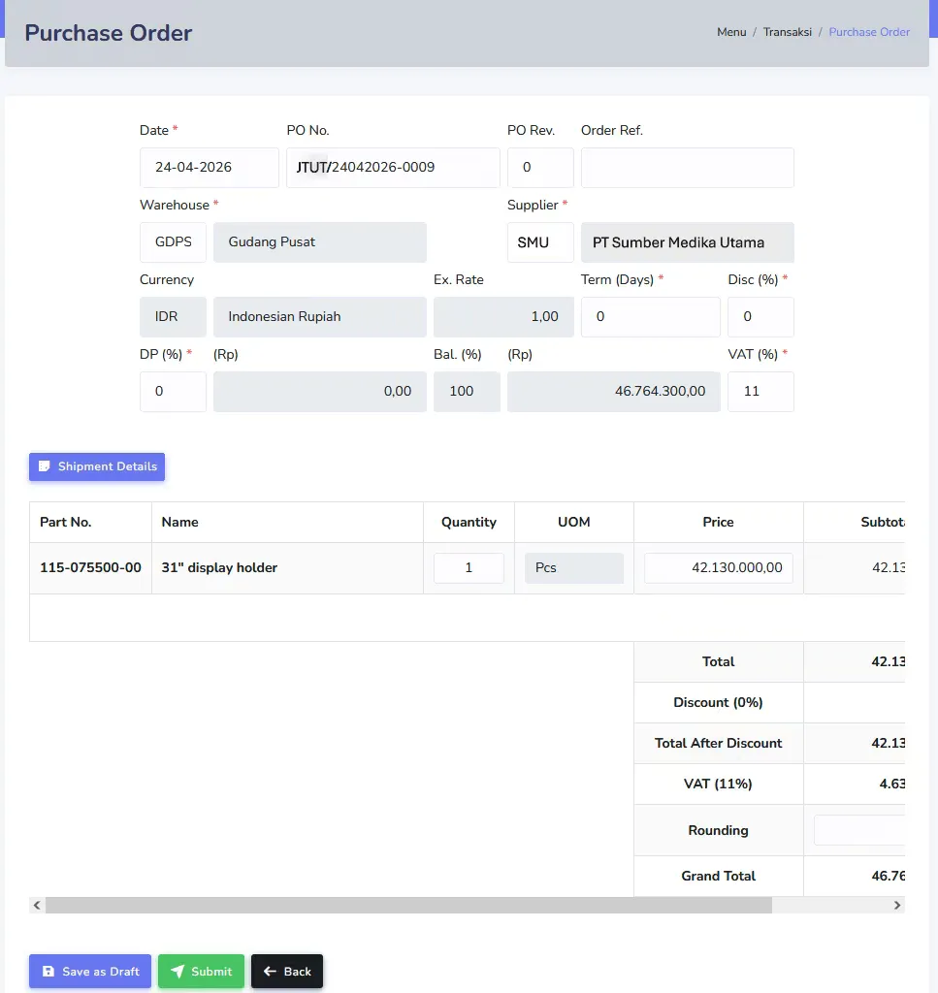The width and height of the screenshot is (938, 993).
Task: Click the Term (Days) input
Action: click(x=651, y=317)
